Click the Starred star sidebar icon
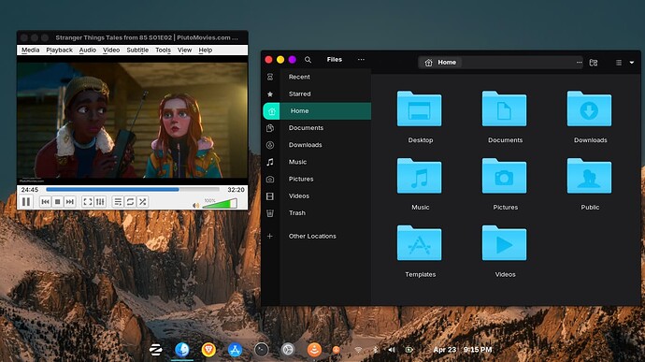Viewport: 645px width, 362px height. 270,94
